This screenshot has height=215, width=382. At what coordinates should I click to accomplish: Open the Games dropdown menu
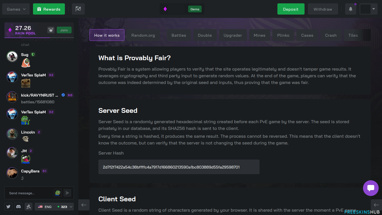pos(16,9)
